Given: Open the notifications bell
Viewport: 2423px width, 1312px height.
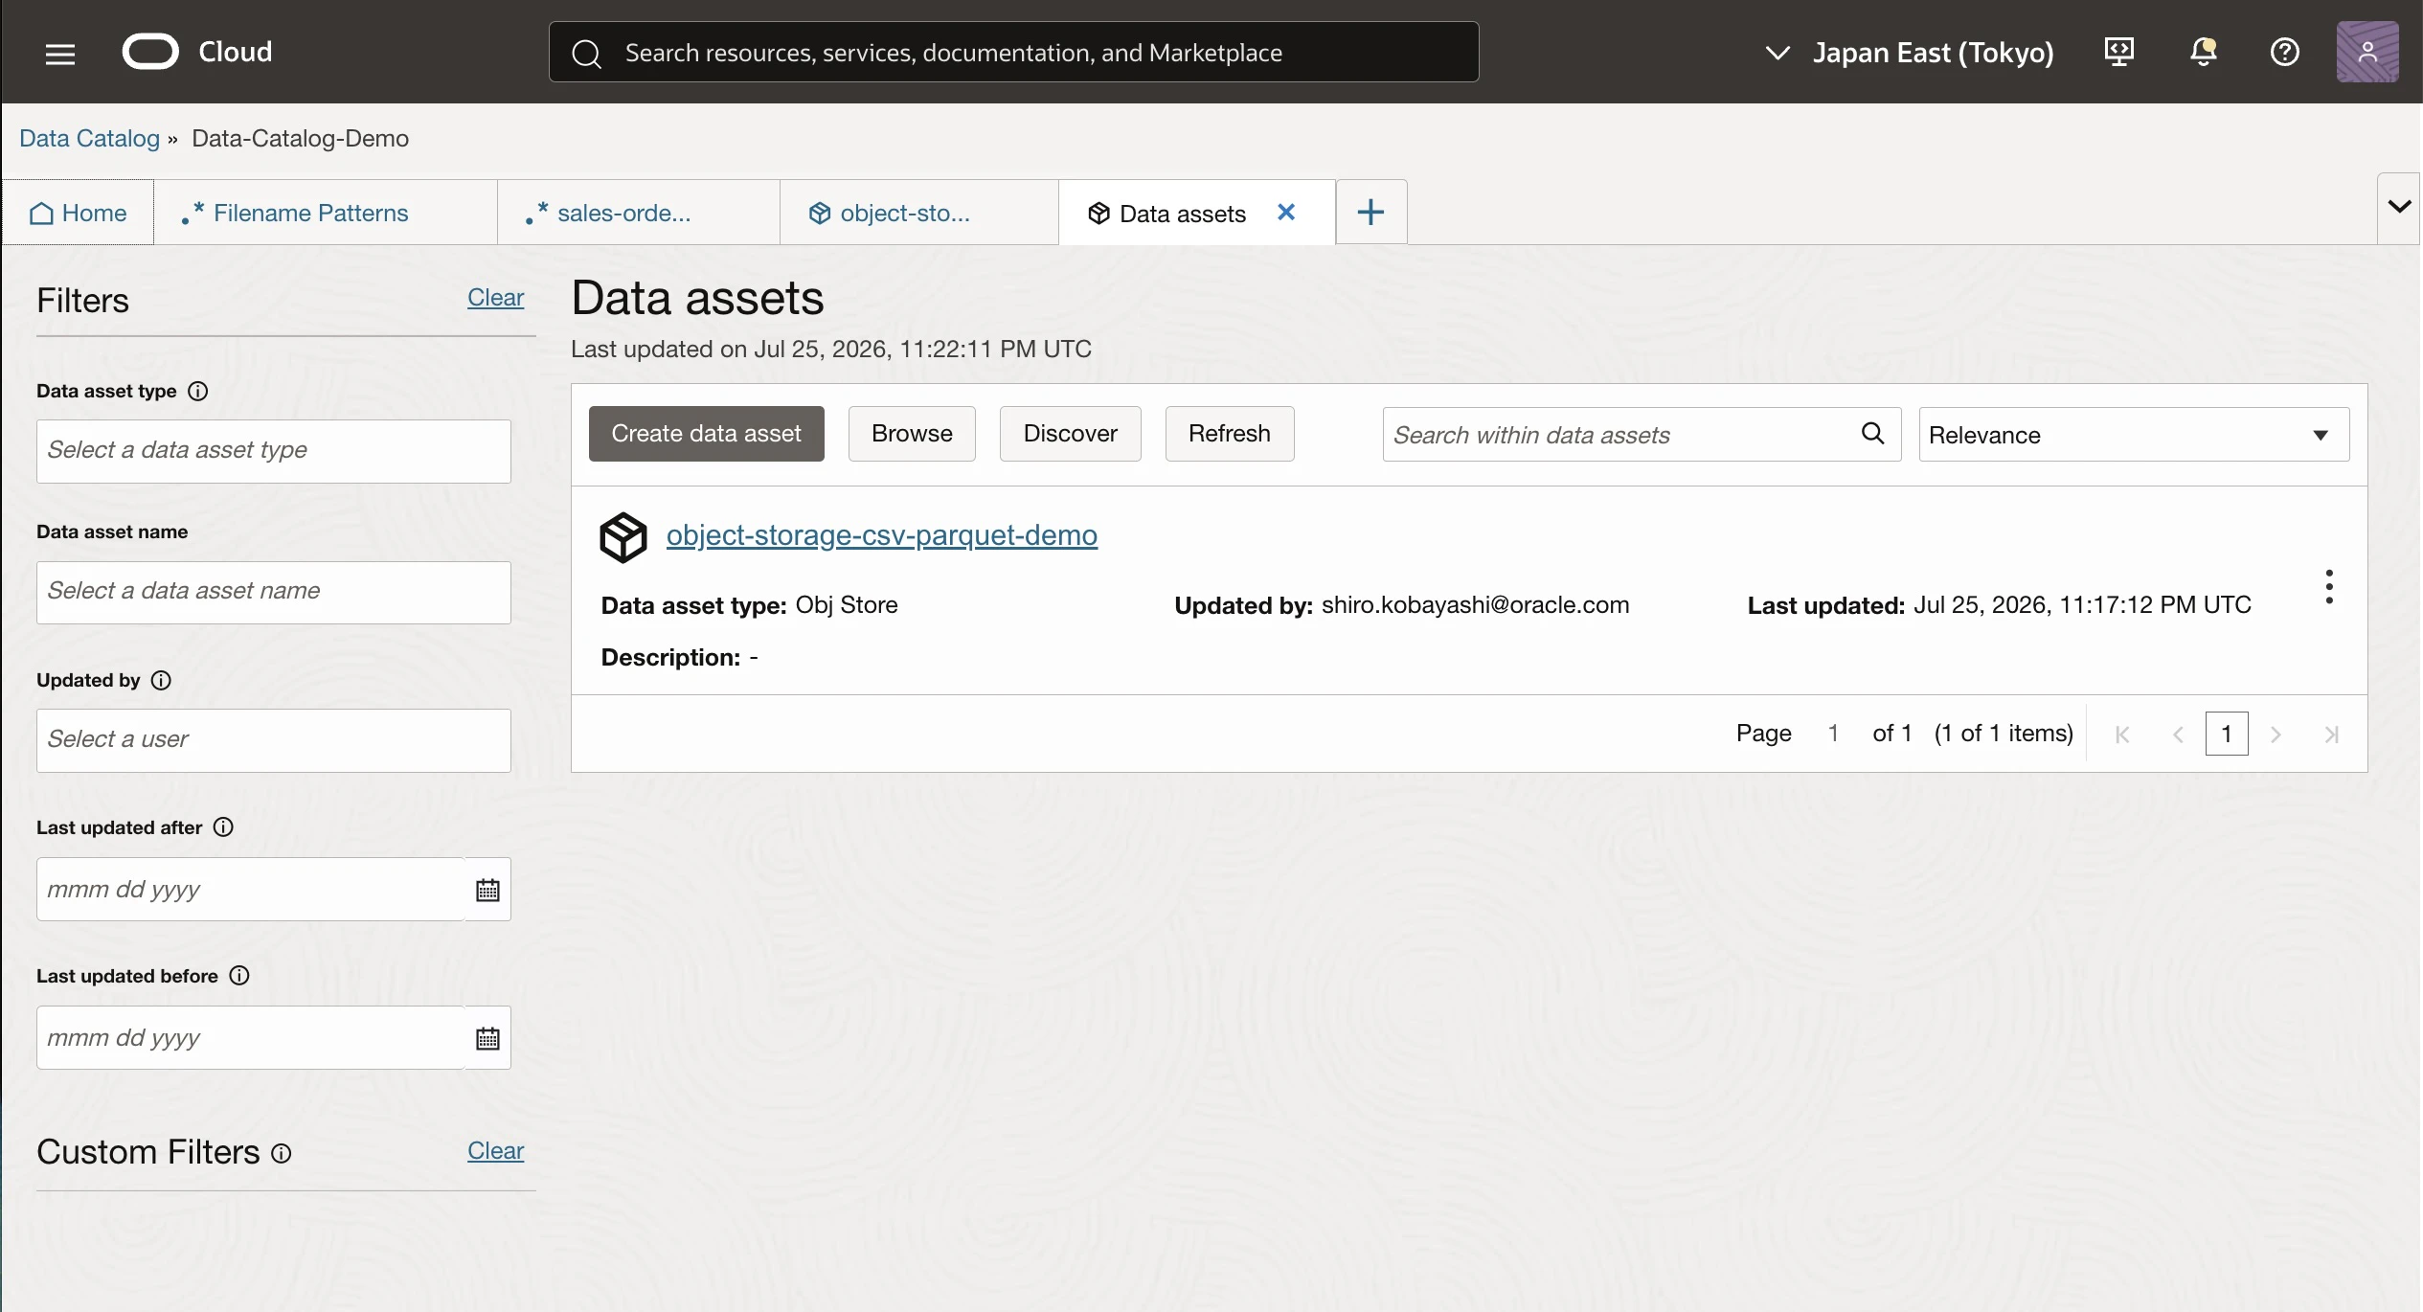Looking at the screenshot, I should [2203, 52].
